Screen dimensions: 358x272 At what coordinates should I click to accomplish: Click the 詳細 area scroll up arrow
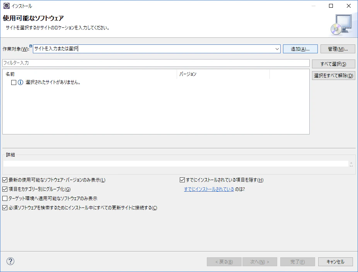(x=351, y=163)
